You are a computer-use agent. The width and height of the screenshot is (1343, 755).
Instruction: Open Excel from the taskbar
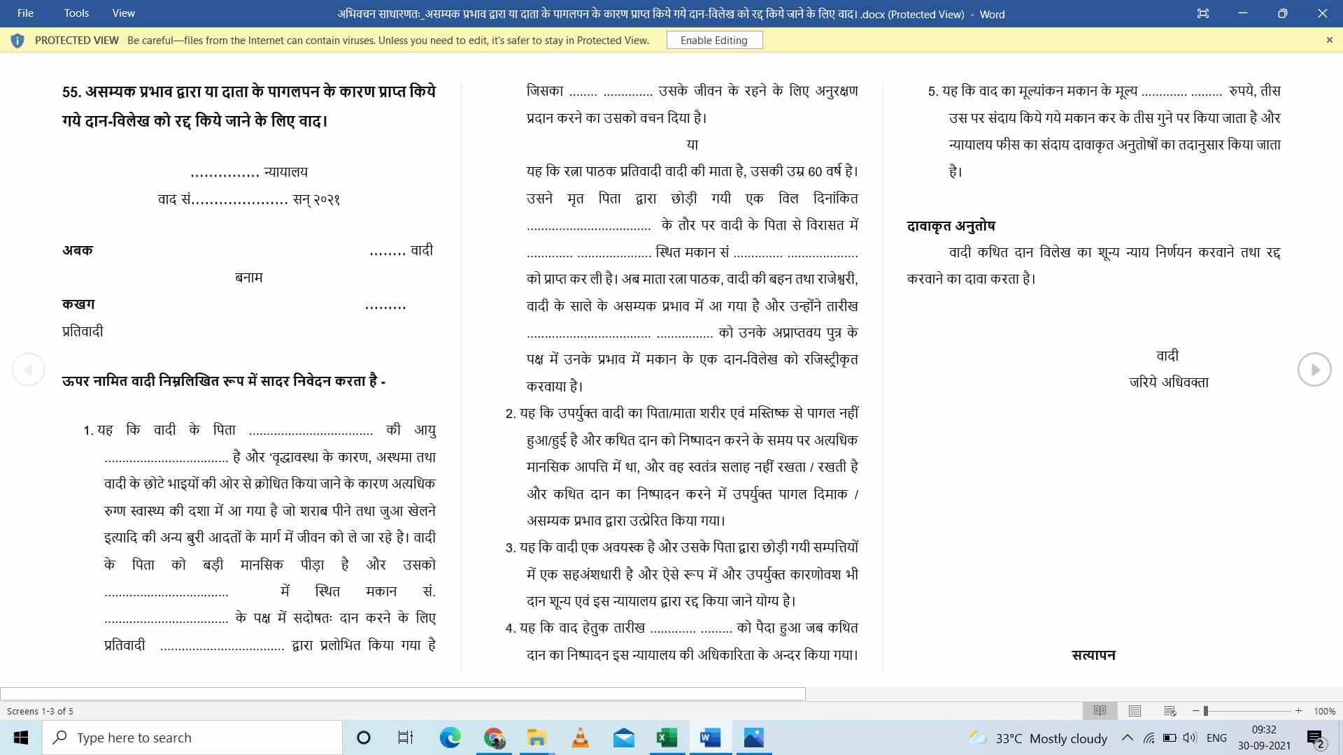668,738
